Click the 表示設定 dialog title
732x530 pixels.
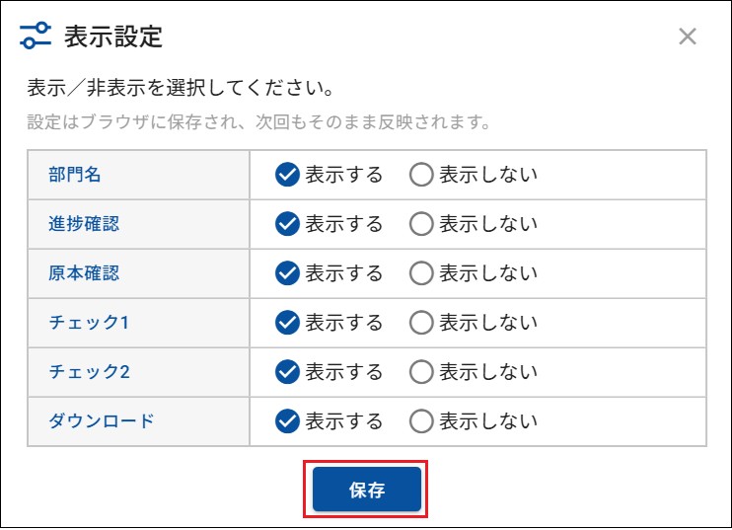click(113, 38)
